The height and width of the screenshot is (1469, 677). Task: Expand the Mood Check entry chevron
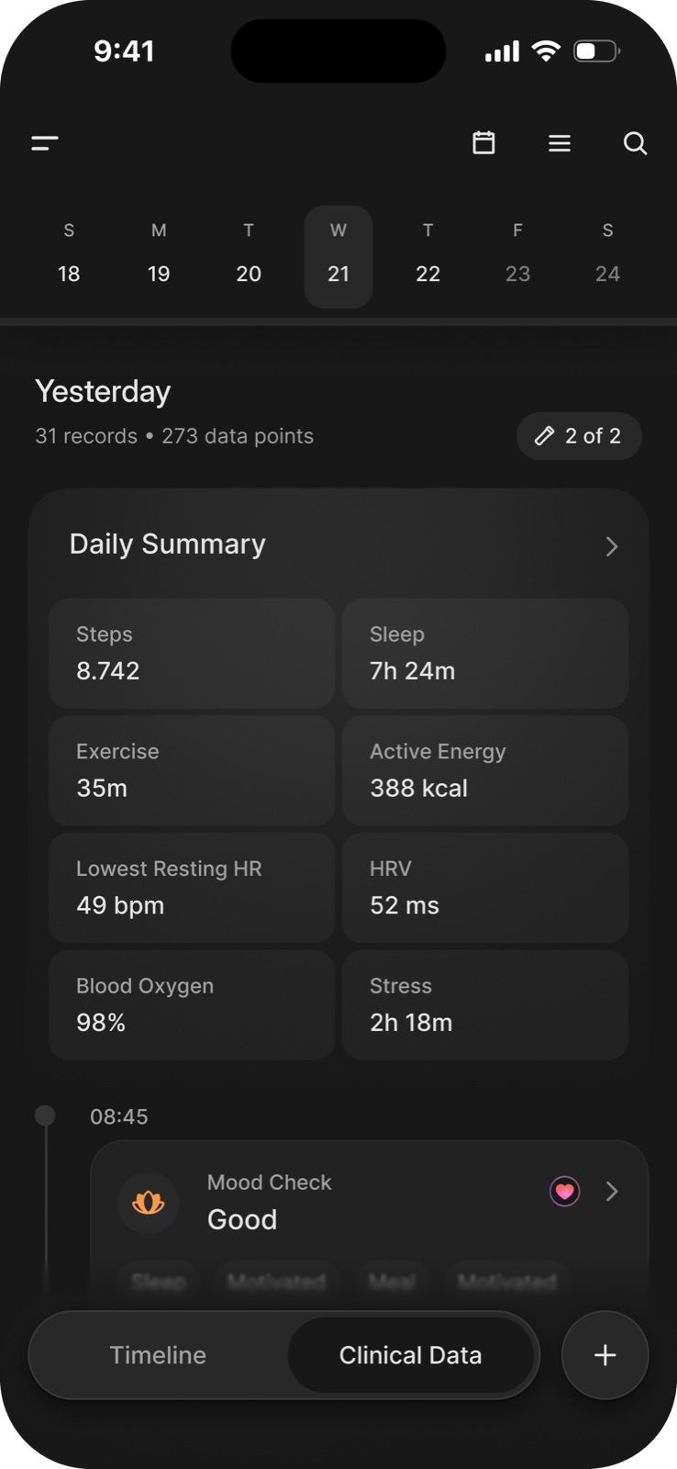point(612,1192)
